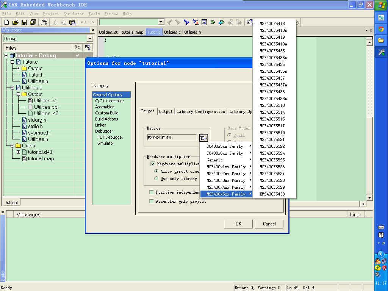Click the Undo arrow icon

(x=83, y=22)
